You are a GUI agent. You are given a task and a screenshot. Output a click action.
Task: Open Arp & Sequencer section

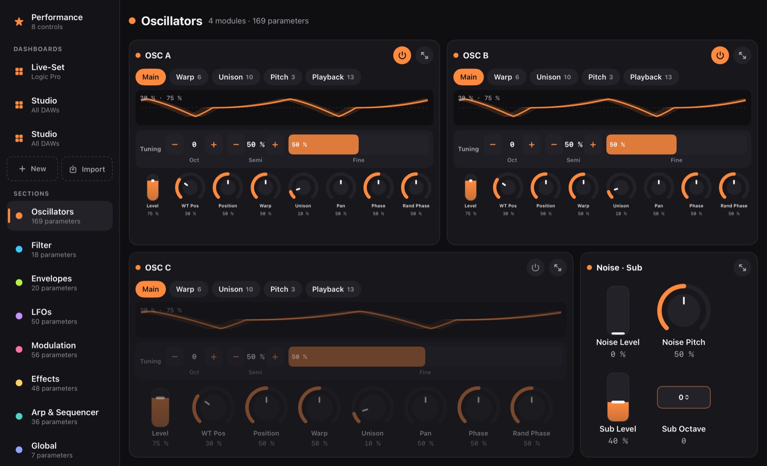(x=60, y=417)
